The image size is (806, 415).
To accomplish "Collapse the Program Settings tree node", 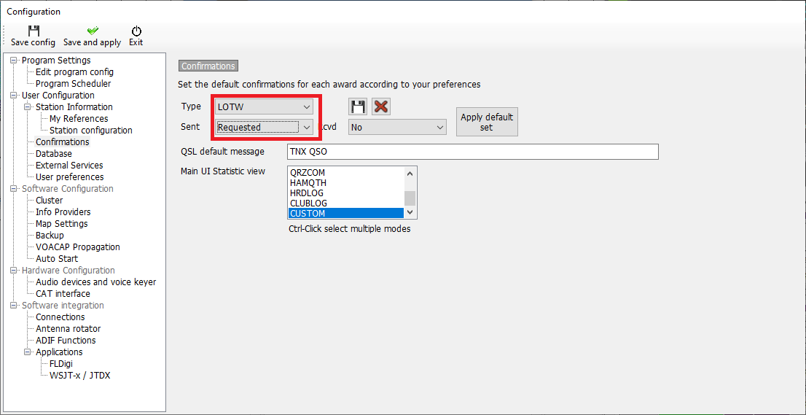I will click(13, 60).
